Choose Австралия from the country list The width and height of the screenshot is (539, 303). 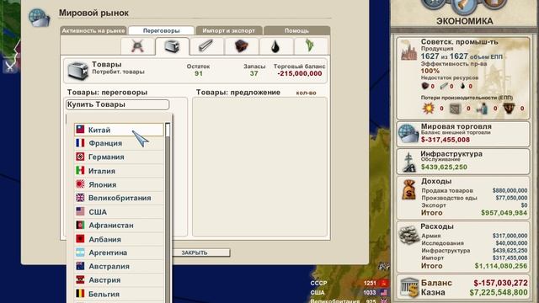pos(119,266)
